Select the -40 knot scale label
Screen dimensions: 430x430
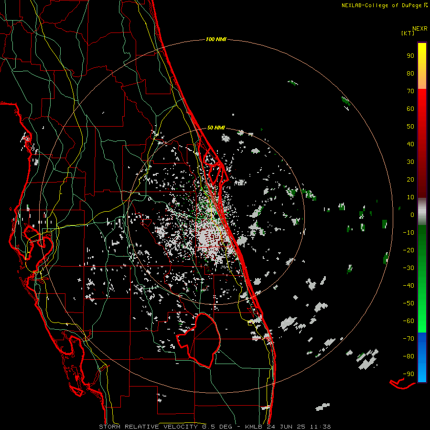408,286
